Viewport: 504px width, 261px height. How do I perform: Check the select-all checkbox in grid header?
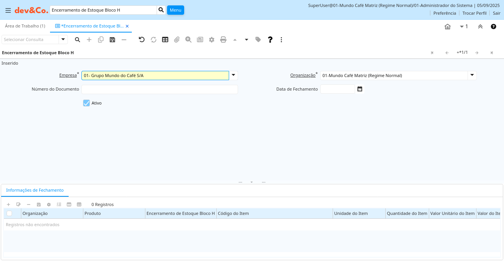pos(9,213)
